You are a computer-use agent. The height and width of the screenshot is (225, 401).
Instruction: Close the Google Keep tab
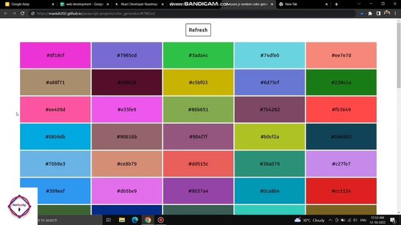tap(53, 4)
